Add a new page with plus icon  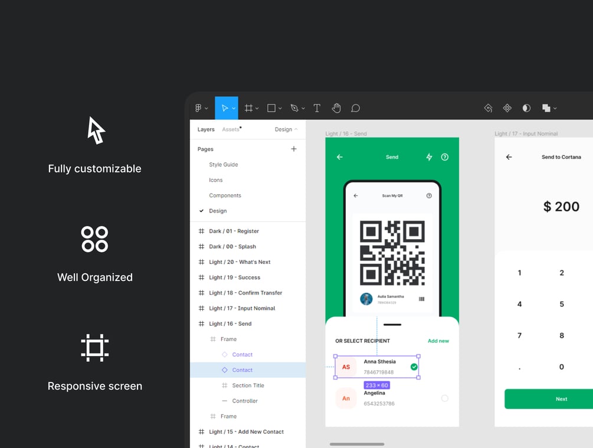294,149
